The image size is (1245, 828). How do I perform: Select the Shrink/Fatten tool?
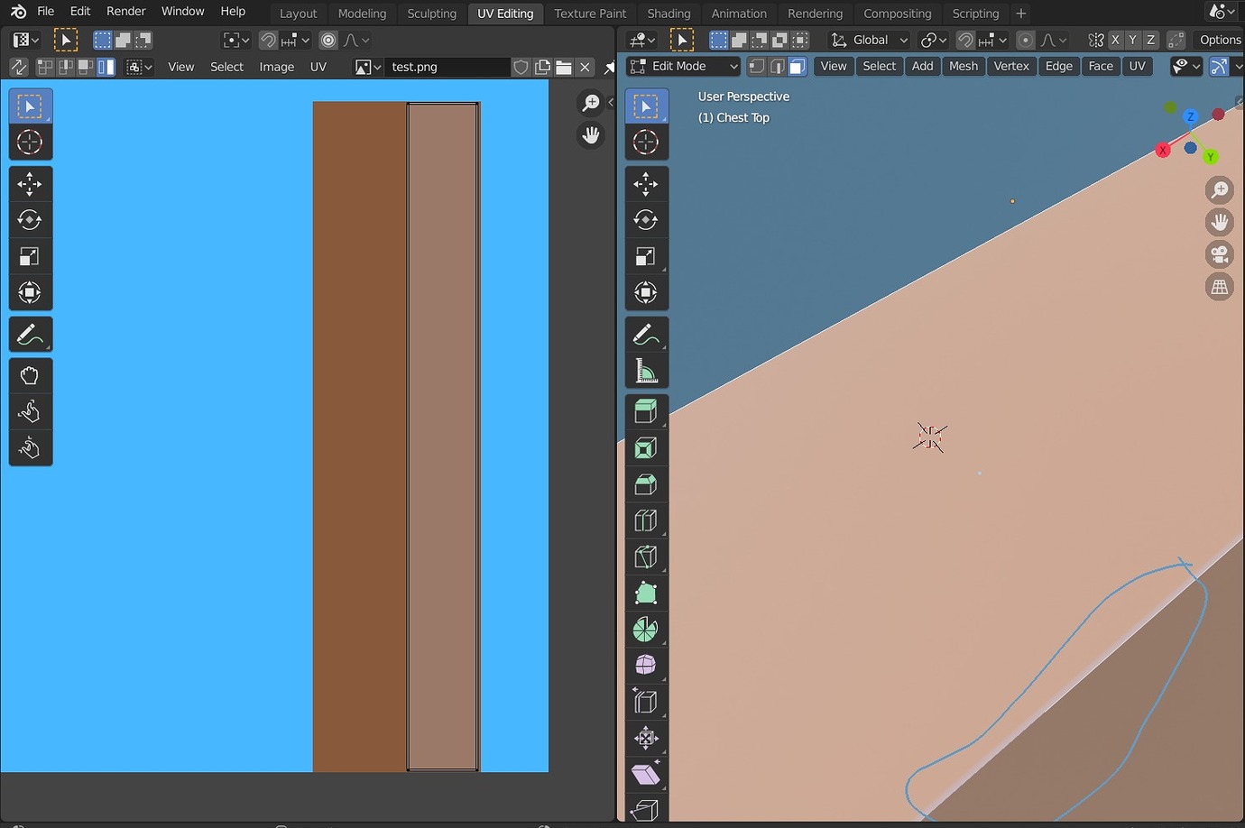(646, 738)
